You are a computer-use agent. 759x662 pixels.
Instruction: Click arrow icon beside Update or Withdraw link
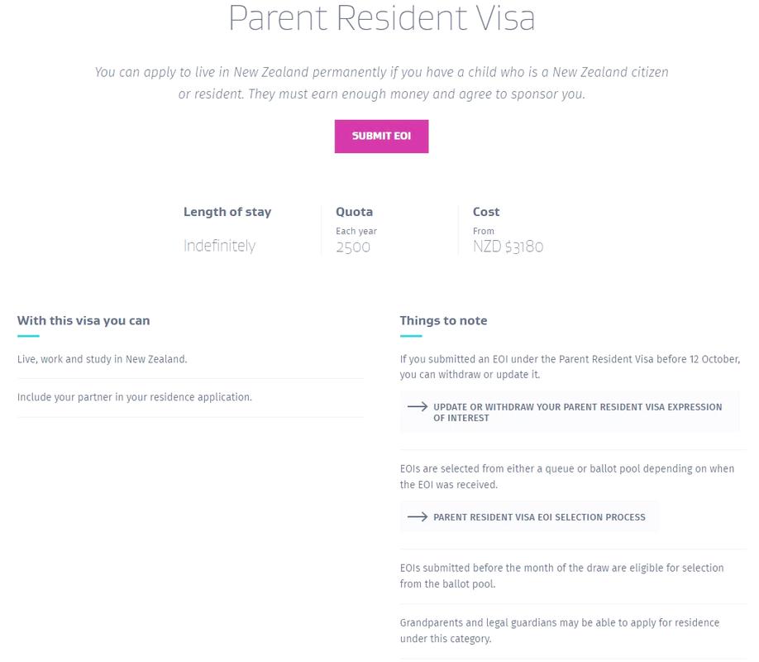click(418, 407)
